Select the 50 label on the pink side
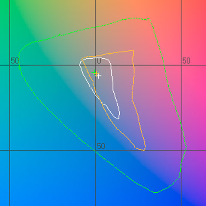 click(186, 61)
